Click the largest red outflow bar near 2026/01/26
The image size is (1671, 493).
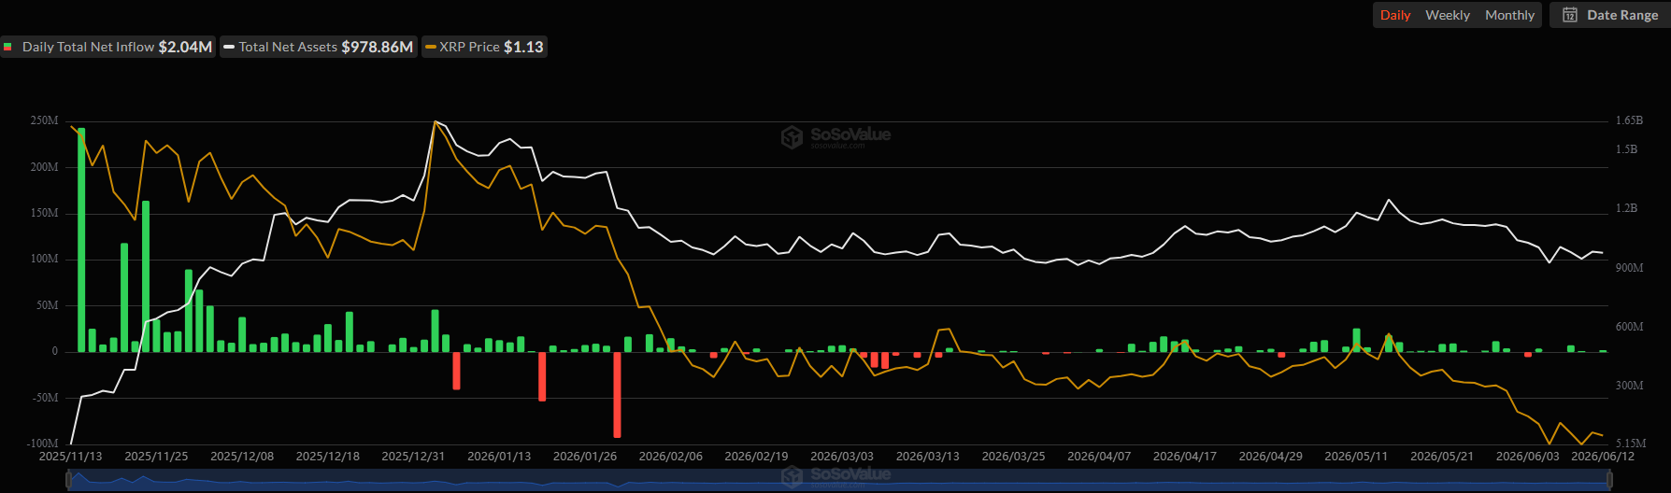(617, 394)
